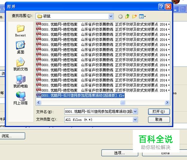187x160 pixels.
Task: Open the 网上邻居 network shortcut
Action: [x=21, y=99]
